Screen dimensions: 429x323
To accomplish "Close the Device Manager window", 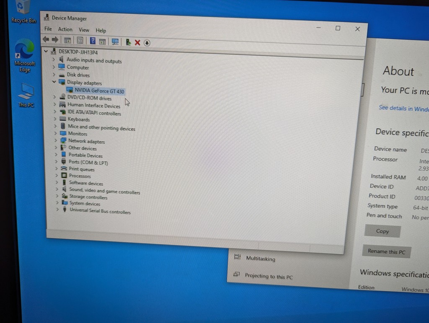I will [x=357, y=29].
